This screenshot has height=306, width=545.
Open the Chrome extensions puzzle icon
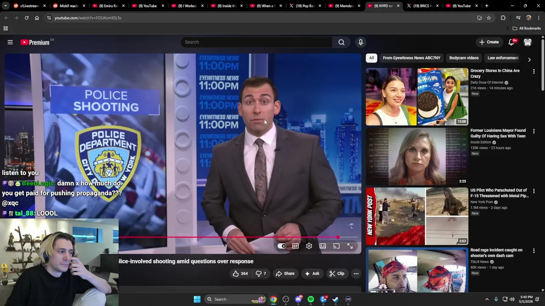click(x=503, y=18)
